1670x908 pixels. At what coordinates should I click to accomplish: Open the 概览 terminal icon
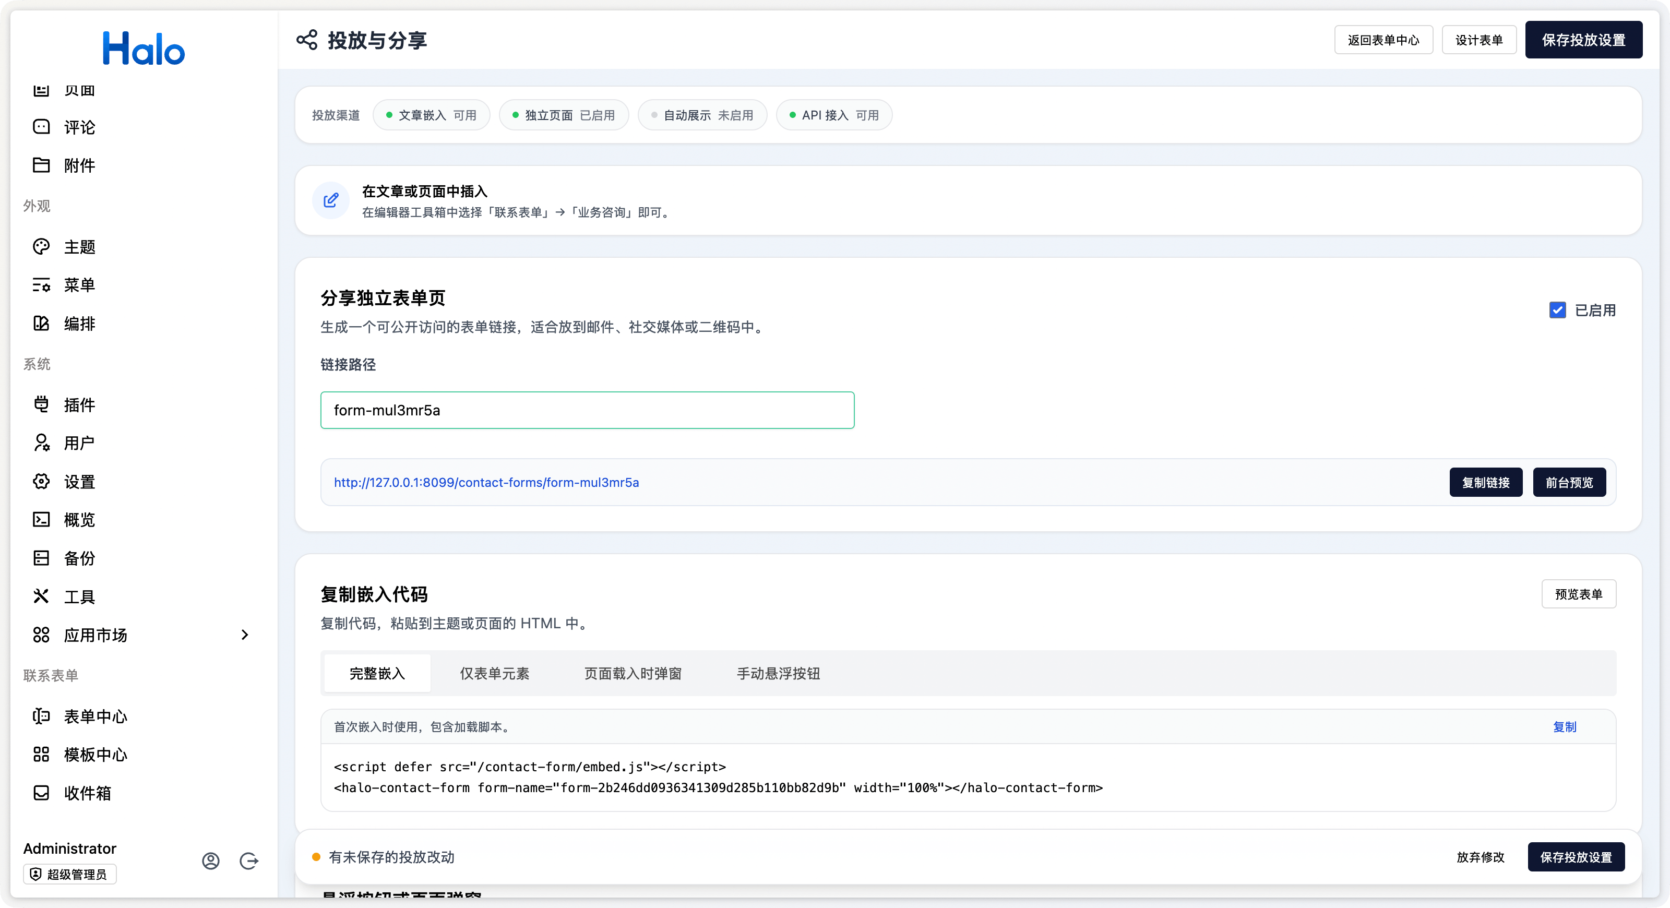click(x=41, y=520)
